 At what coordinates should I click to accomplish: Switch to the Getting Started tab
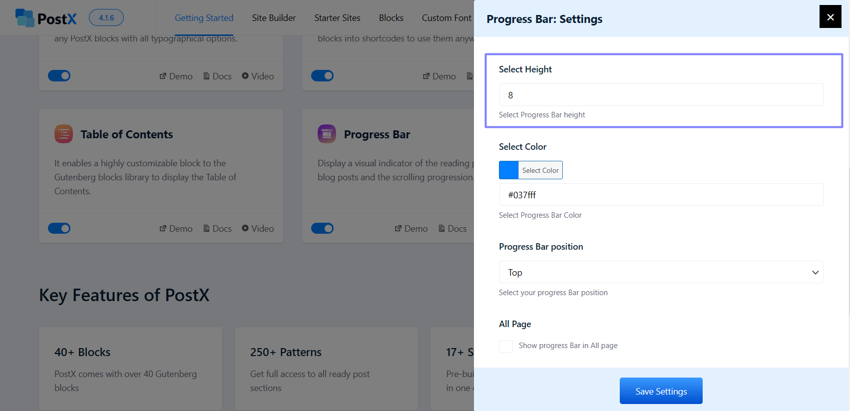[x=204, y=18]
